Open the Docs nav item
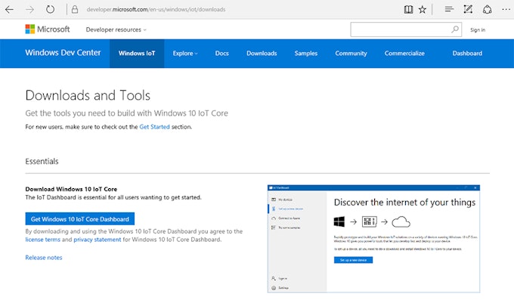514x300 pixels. 222,53
